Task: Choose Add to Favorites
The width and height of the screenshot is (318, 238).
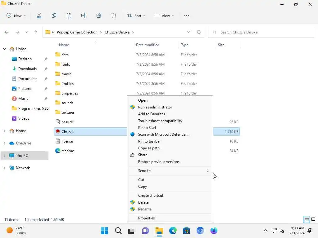Action: [x=170, y=114]
